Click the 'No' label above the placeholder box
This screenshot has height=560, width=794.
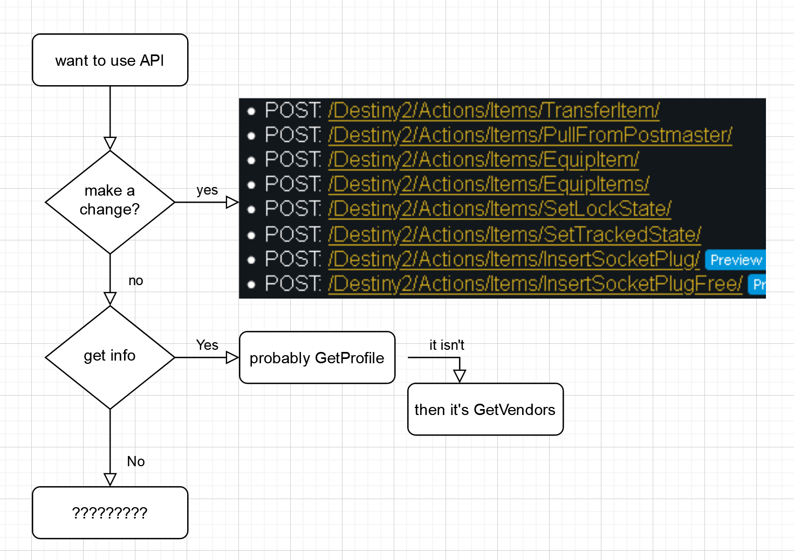click(135, 461)
